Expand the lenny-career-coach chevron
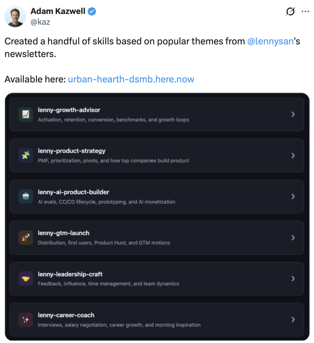 click(293, 320)
